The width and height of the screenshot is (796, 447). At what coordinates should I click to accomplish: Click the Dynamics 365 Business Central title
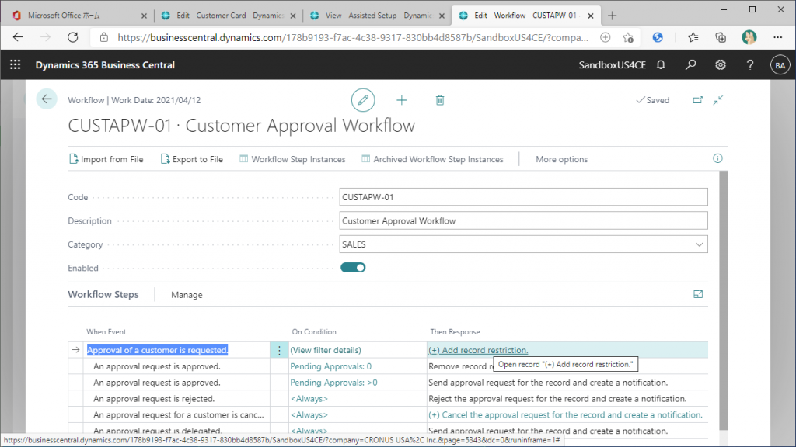(105, 65)
